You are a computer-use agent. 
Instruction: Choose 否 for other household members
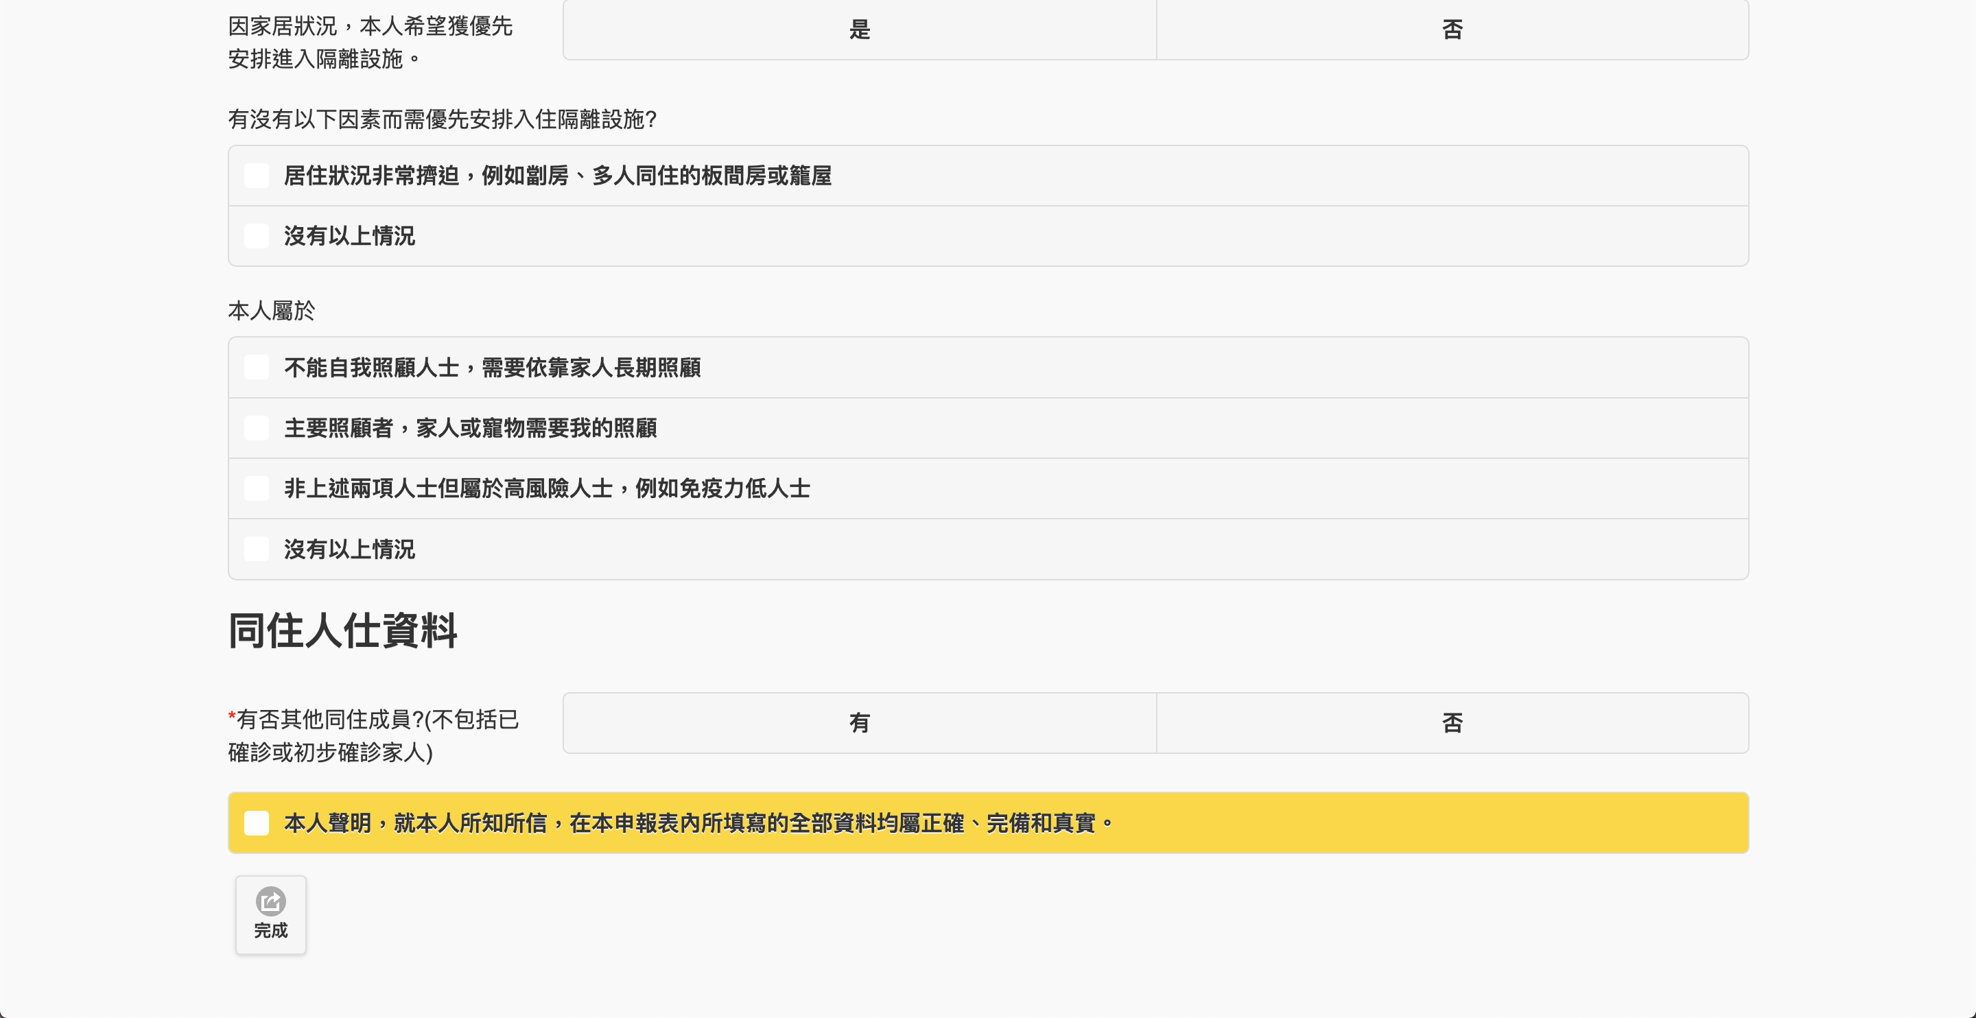[x=1452, y=722]
